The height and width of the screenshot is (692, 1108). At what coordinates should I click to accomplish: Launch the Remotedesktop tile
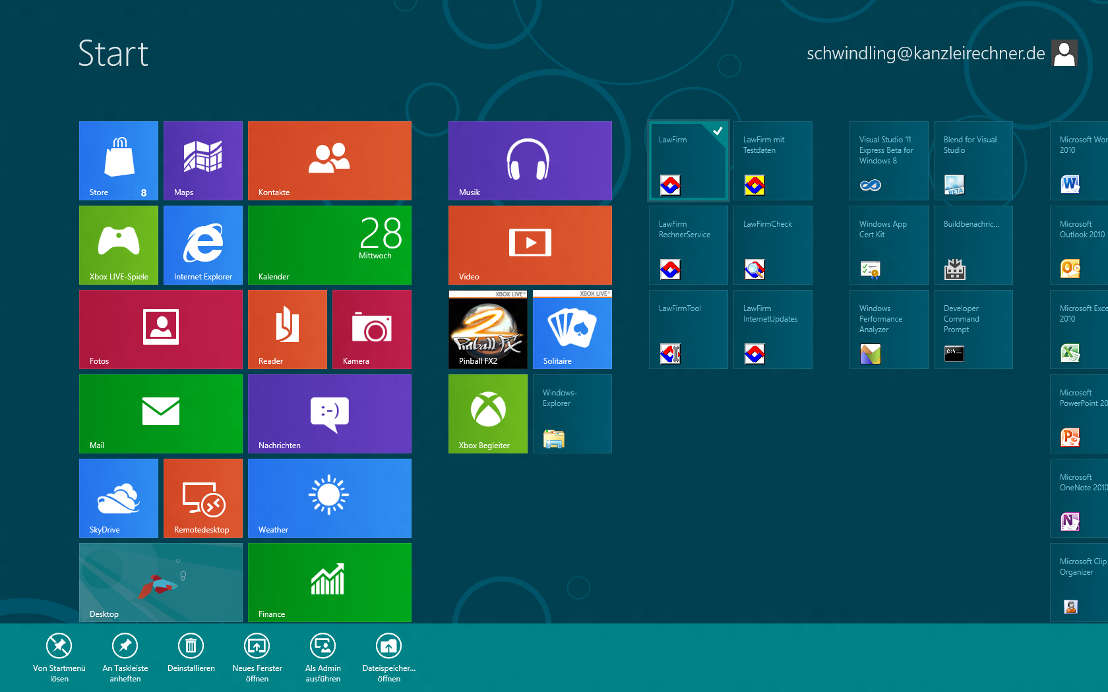[x=203, y=498]
